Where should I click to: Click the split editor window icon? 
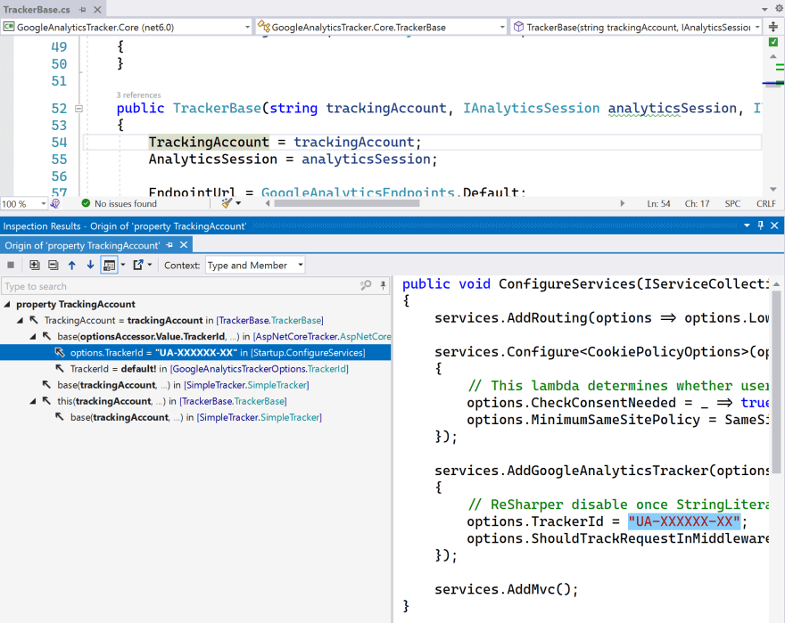pos(773,28)
